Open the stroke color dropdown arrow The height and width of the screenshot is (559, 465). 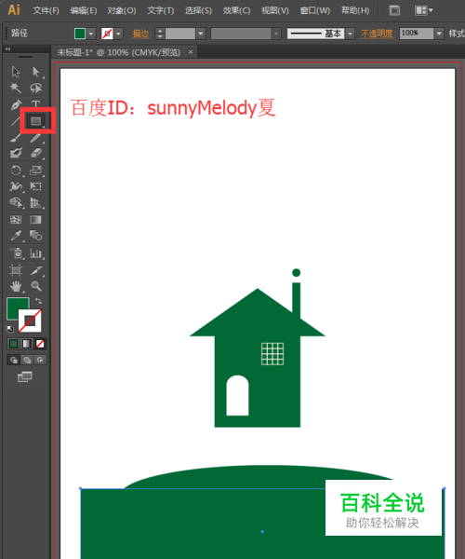click(118, 34)
